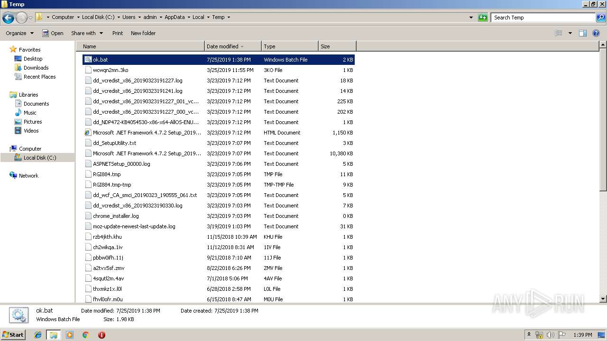The width and height of the screenshot is (607, 341).
Task: Select Network in the navigation pane
Action: point(28,176)
